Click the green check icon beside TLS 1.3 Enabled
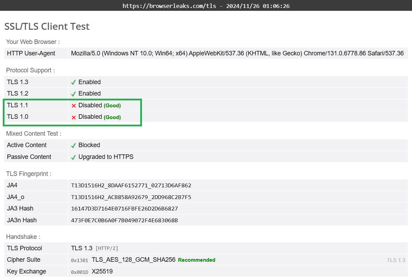This screenshot has height=278, width=412. (73, 82)
